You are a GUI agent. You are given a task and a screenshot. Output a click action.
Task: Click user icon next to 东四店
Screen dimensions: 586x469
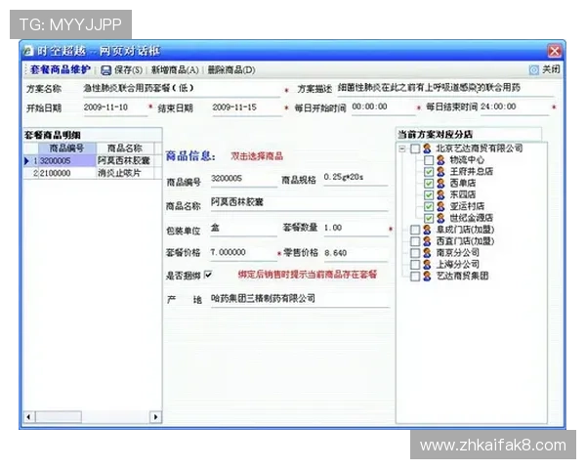click(x=440, y=194)
